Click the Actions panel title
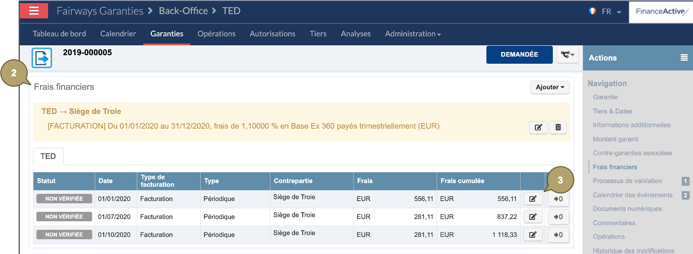 603,57
